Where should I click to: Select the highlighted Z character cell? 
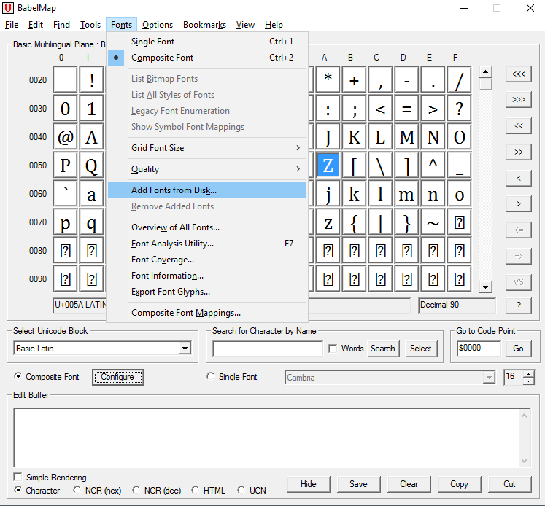click(x=328, y=166)
